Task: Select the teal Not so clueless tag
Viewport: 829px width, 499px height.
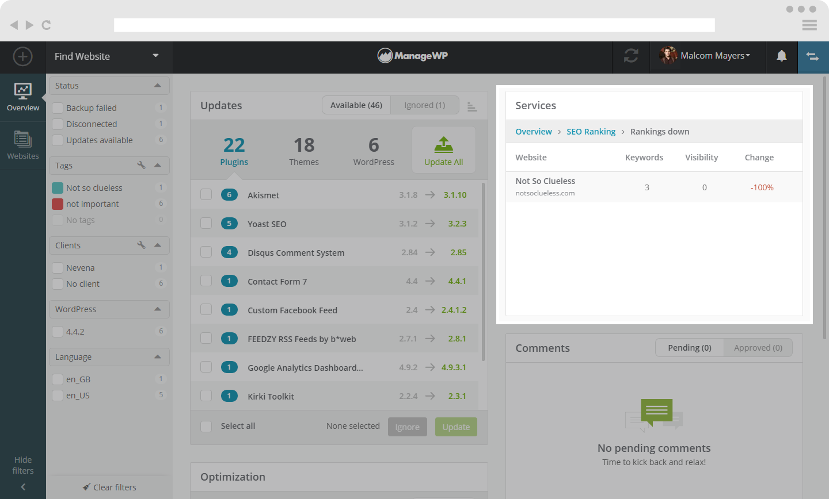Action: point(58,188)
